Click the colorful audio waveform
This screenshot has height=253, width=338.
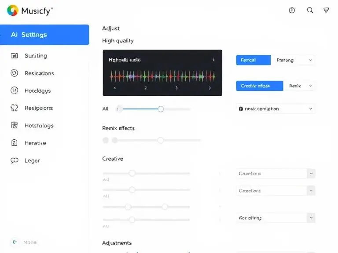click(x=163, y=76)
